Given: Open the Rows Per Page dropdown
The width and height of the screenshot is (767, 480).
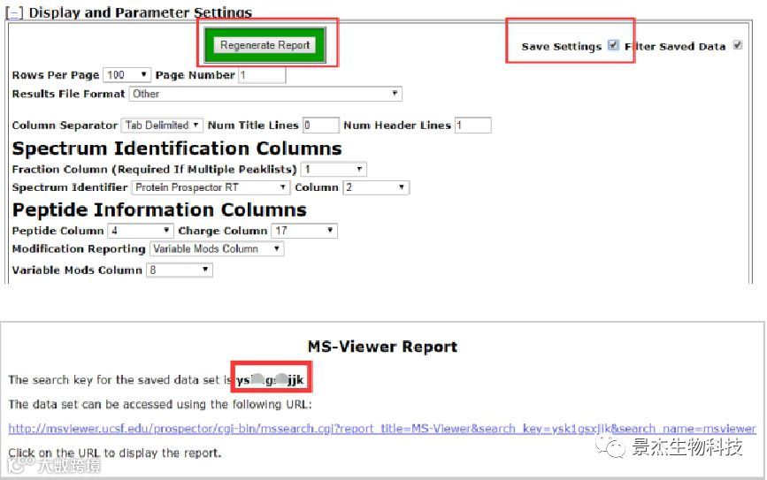Looking at the screenshot, I should coord(127,75).
